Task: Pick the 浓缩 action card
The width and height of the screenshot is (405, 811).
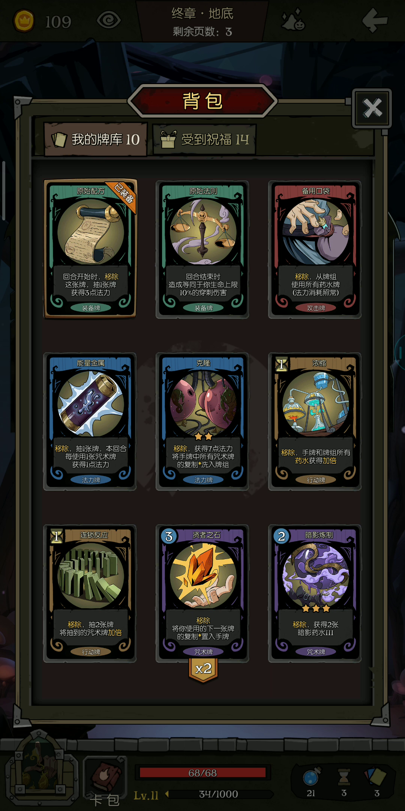Action: pos(315,421)
